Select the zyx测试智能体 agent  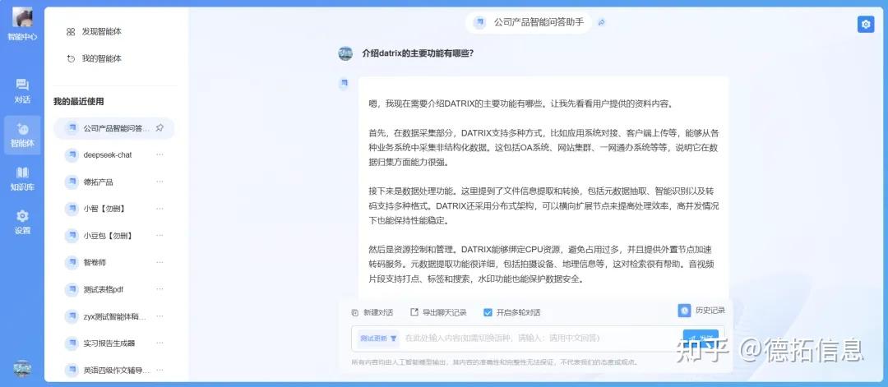(x=114, y=316)
